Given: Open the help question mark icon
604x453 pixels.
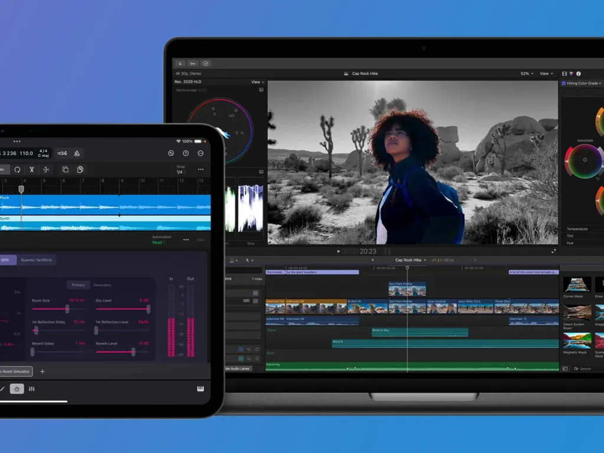Looking at the screenshot, I should pos(186,153).
